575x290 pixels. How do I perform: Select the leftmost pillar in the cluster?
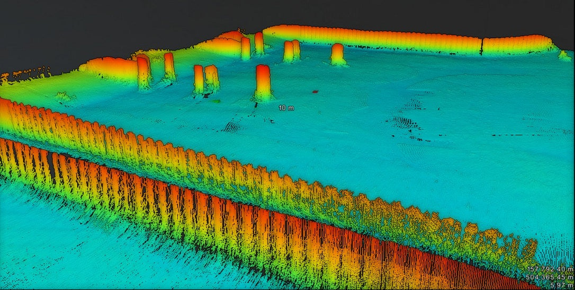click(143, 72)
